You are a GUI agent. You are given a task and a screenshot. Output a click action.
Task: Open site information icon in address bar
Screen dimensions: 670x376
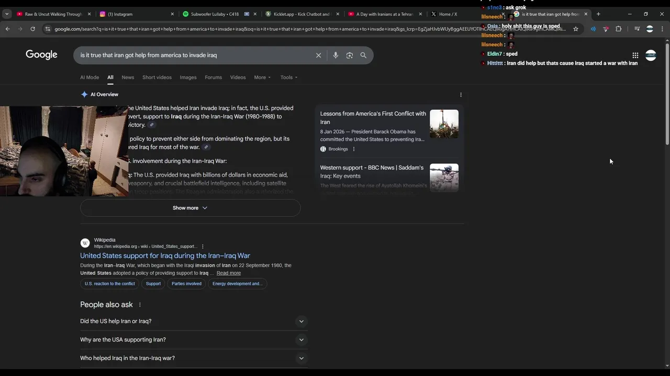pos(48,29)
